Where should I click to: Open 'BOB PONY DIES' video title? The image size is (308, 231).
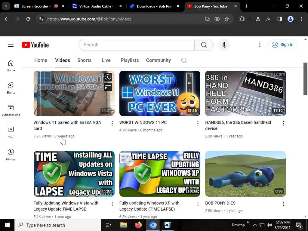(220, 203)
